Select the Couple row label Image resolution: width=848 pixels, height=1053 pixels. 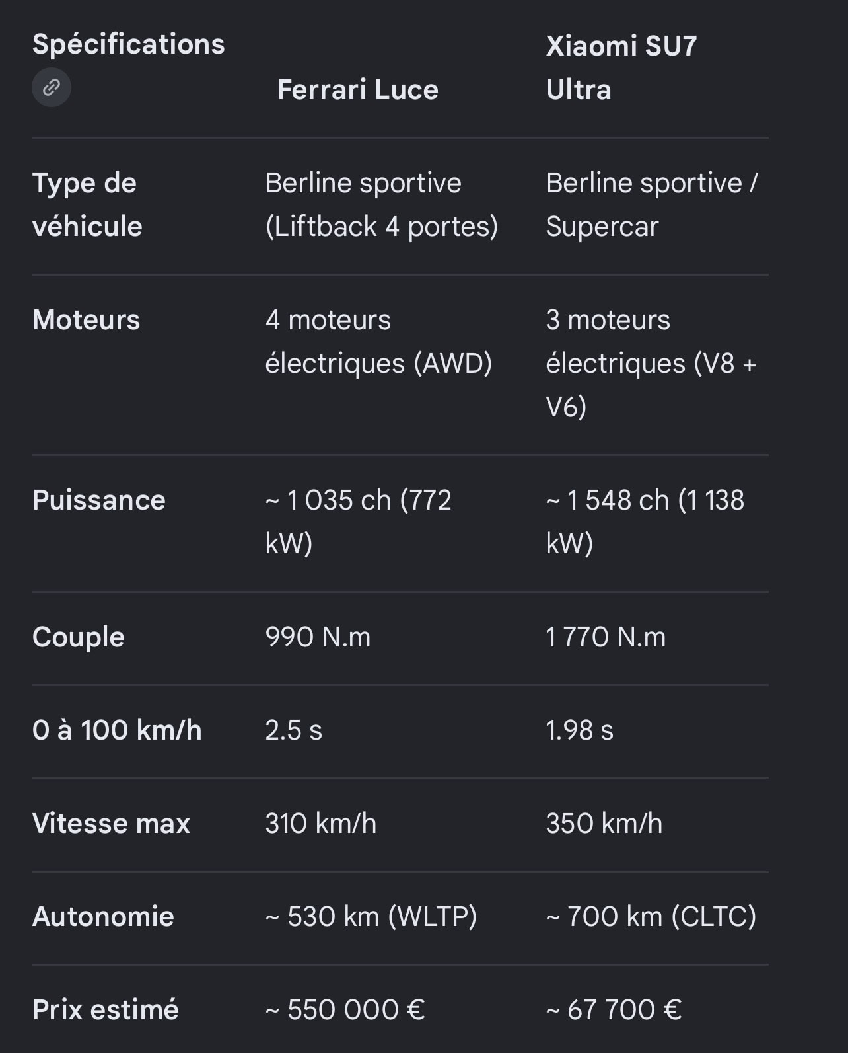click(79, 637)
